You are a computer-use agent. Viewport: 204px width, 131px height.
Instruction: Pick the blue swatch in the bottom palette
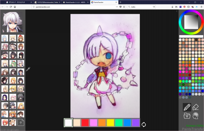coord(127,123)
